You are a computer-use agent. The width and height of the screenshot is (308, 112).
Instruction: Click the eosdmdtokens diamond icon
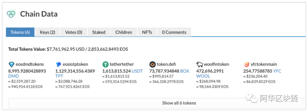[12, 64]
